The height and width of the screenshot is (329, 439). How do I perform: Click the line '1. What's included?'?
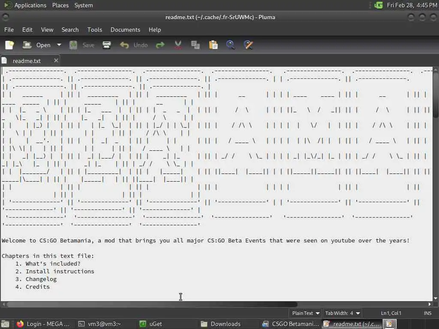click(x=48, y=263)
